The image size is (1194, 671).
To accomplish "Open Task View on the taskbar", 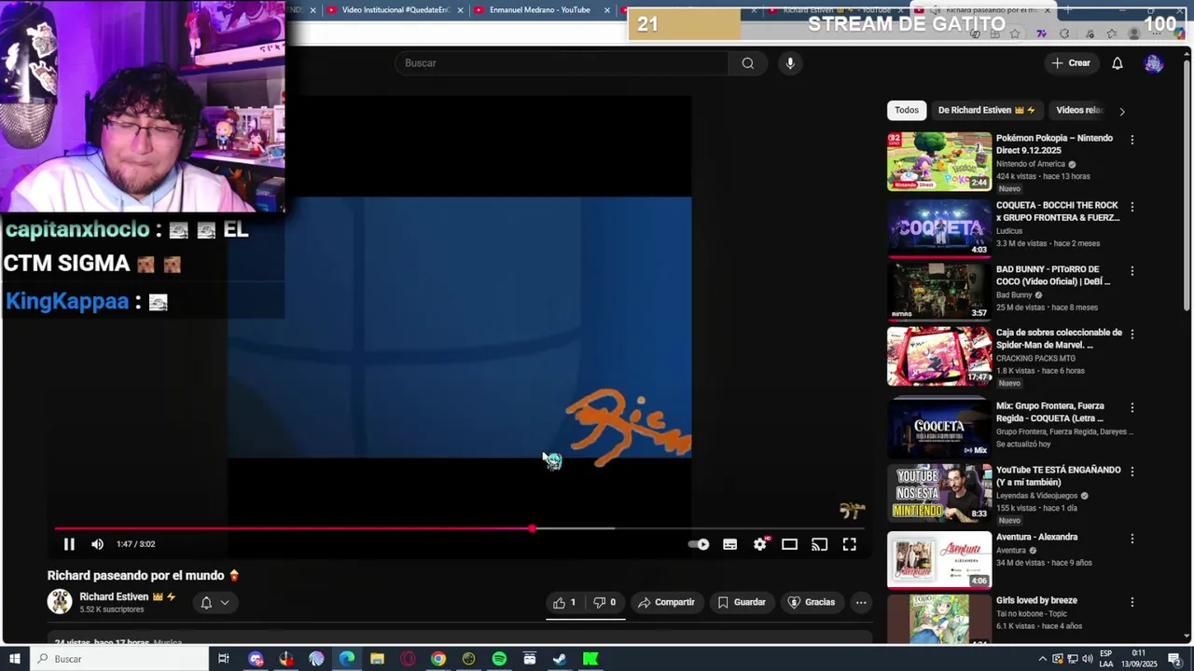I will click(224, 659).
